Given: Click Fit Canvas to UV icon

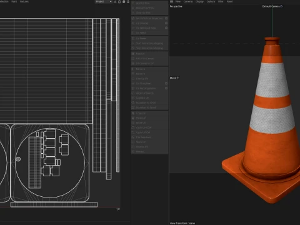Looking at the screenshot, I should pyautogui.click(x=133, y=63).
